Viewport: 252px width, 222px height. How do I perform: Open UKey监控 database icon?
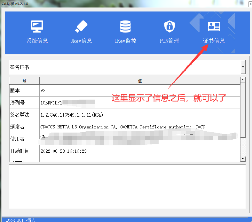tap(125, 26)
